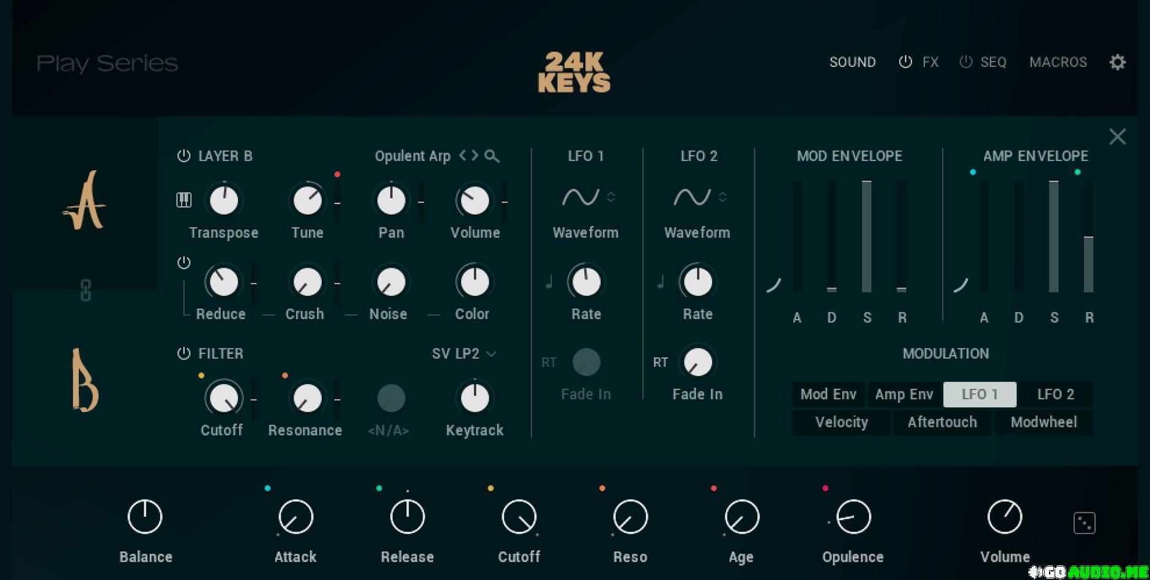Click Mod Envelope sustain slider
The height and width of the screenshot is (580, 1150).
[867, 236]
